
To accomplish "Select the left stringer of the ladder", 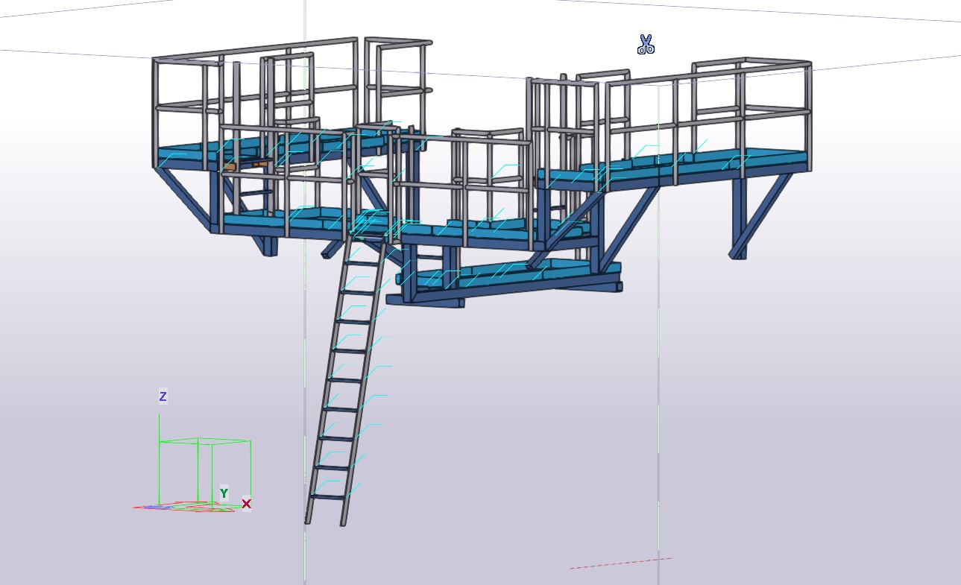I will [x=329, y=380].
